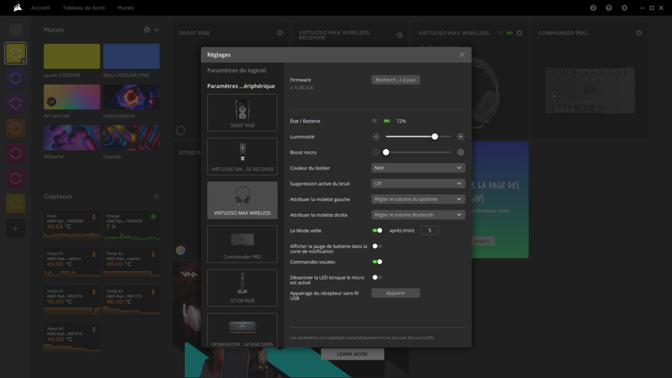Screen dimensions: 672x378
Task: Select the orange profile hexagon icon
Action: [x=16, y=128]
